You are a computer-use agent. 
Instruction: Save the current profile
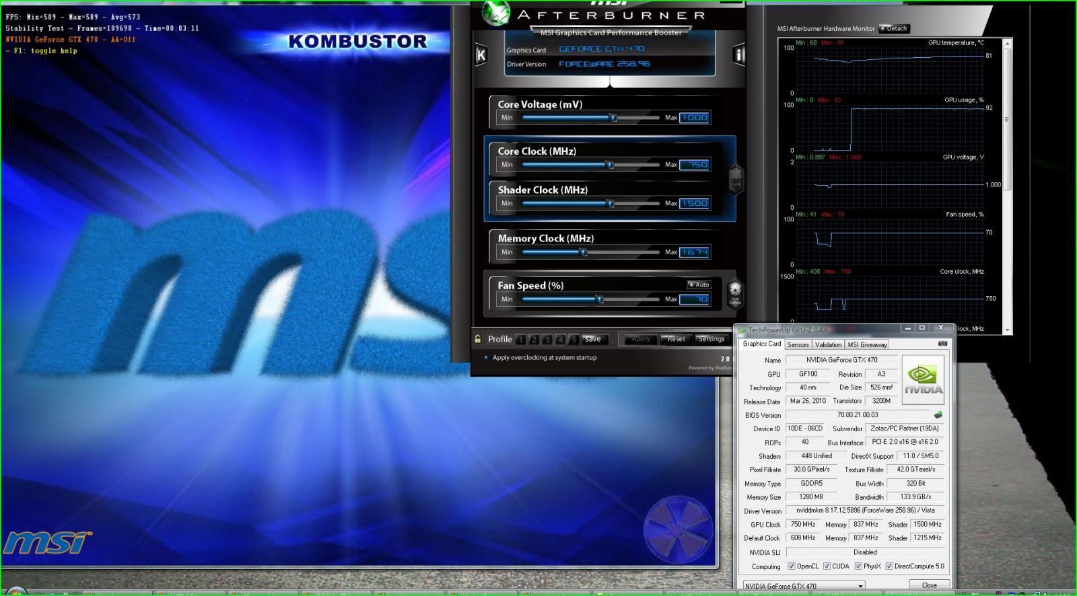(x=595, y=339)
